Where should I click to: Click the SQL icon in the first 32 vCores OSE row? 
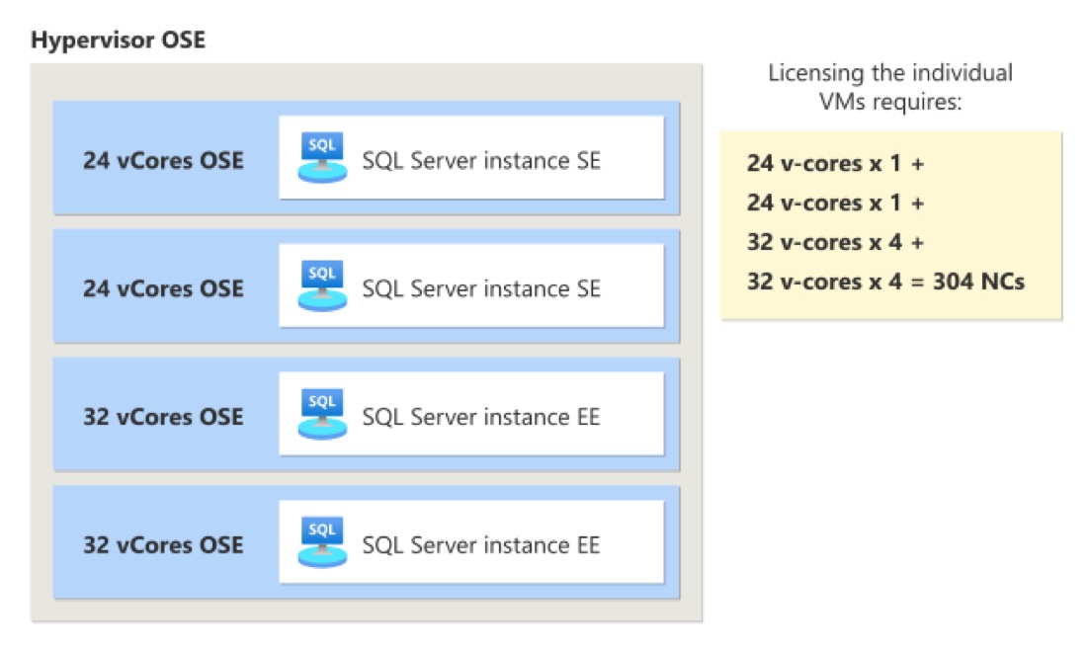coord(322,415)
